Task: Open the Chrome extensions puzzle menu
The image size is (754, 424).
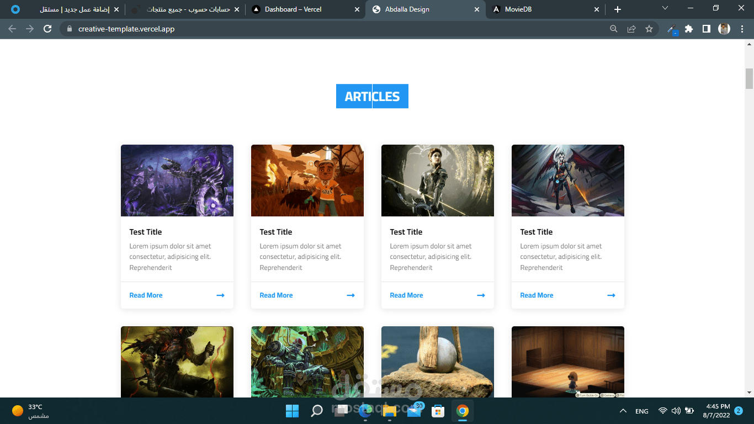Action: [689, 29]
